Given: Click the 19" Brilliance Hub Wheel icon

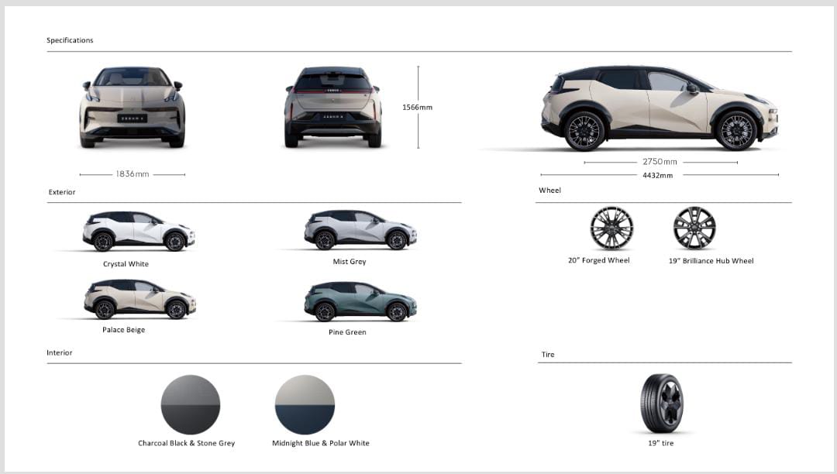Looking at the screenshot, I should click(694, 228).
